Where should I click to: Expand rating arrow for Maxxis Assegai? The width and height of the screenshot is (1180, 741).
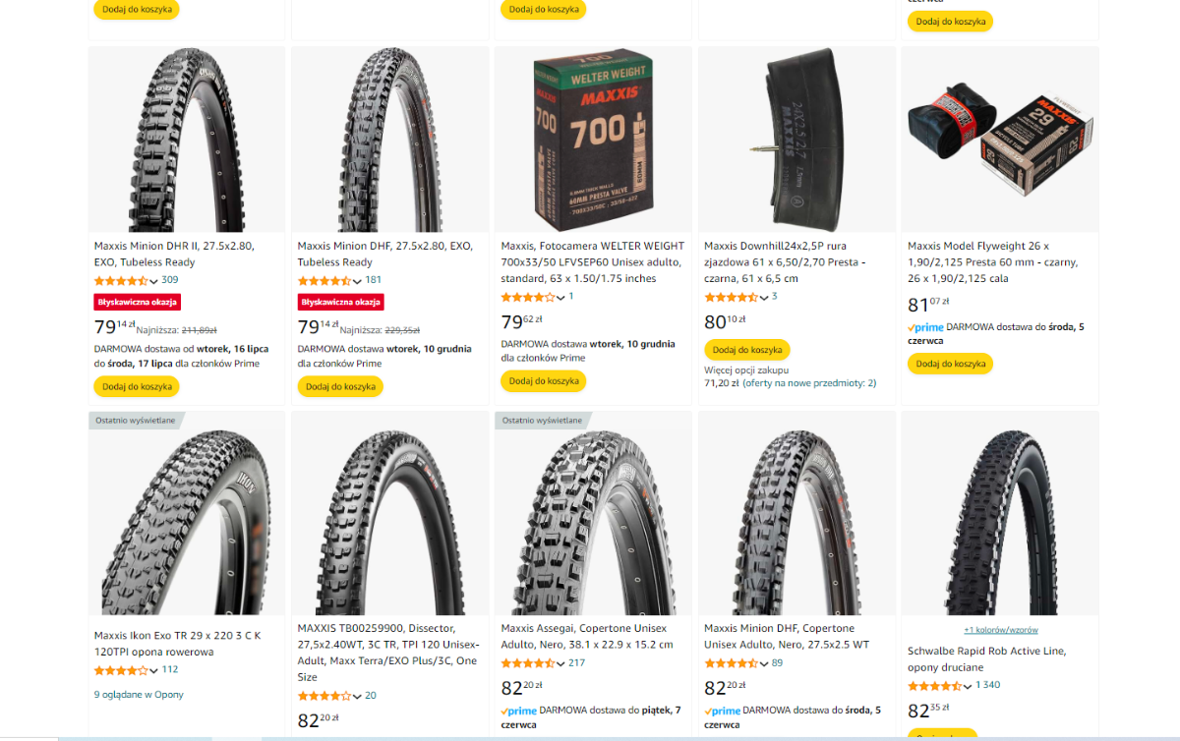point(561,663)
